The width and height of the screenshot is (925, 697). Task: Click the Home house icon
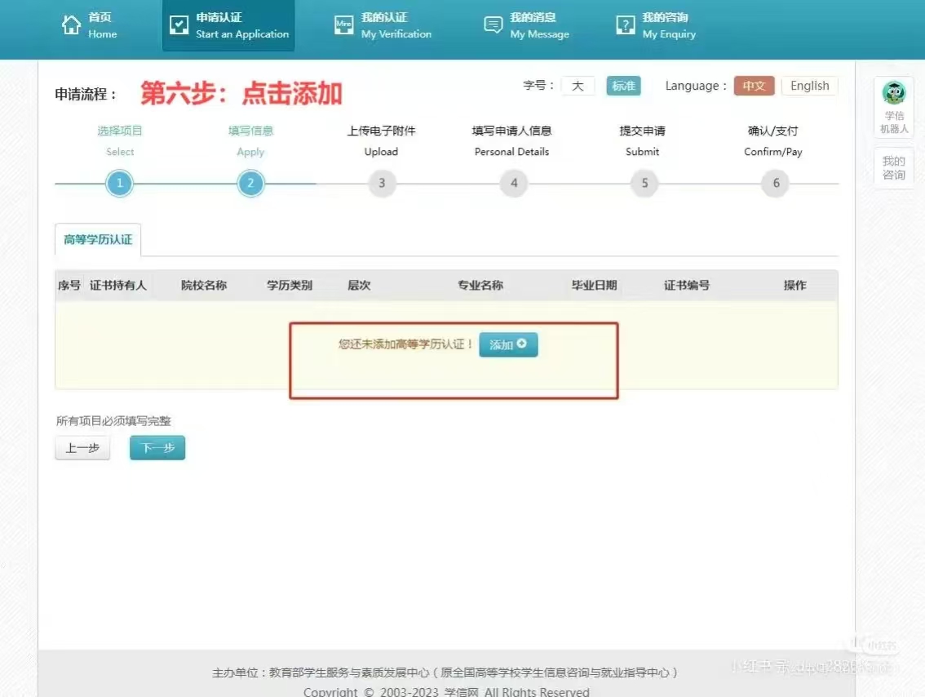[x=72, y=25]
